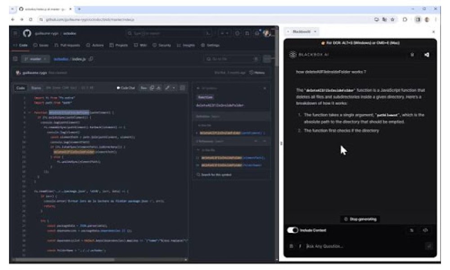Click the GitHub top search bar

(x=169, y=33)
